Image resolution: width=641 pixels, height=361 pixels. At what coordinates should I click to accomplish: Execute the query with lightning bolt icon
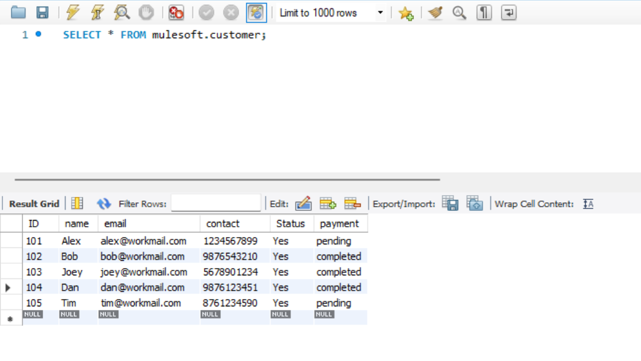(x=73, y=12)
